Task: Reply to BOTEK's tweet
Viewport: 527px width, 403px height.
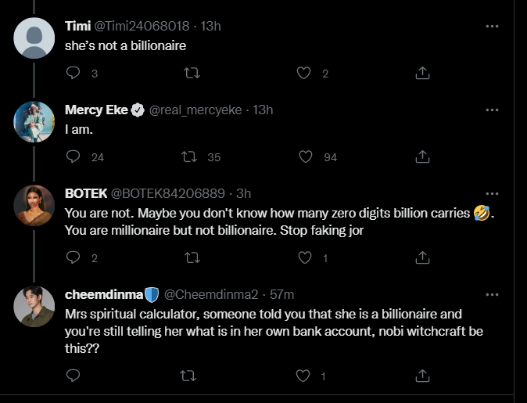Action: pyautogui.click(x=73, y=257)
